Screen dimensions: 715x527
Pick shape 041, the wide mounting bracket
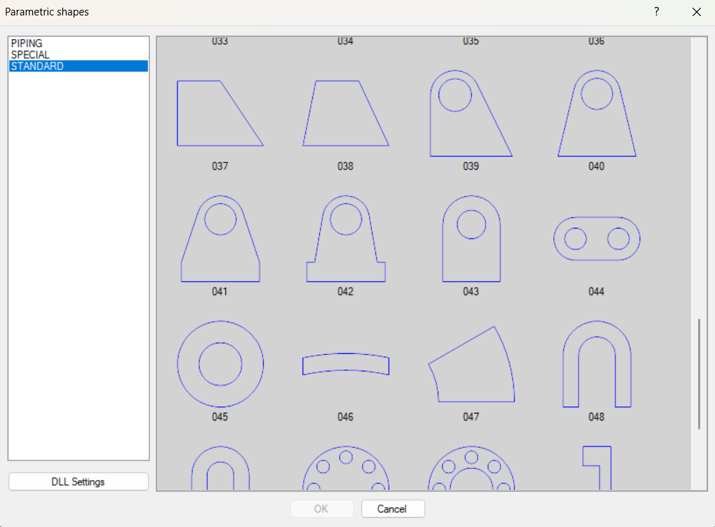point(220,238)
